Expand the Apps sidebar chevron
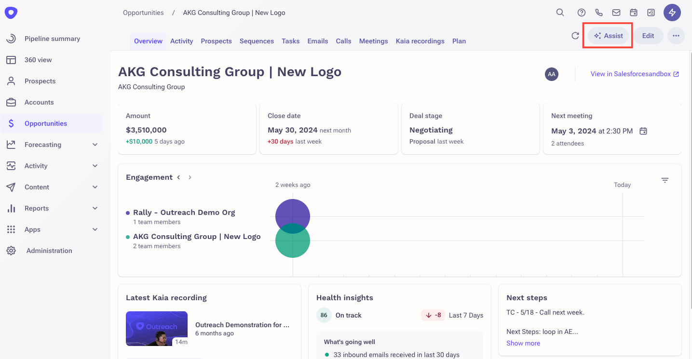 [95, 229]
